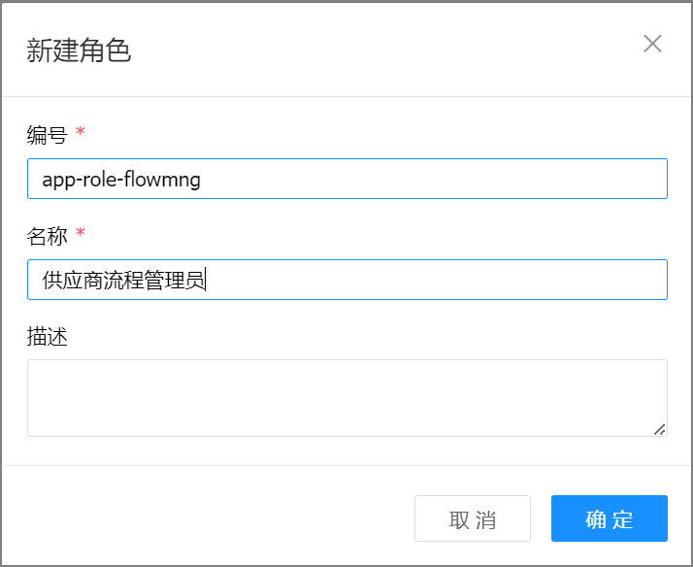Click into the 描述 text area
The image size is (693, 567).
346,397
